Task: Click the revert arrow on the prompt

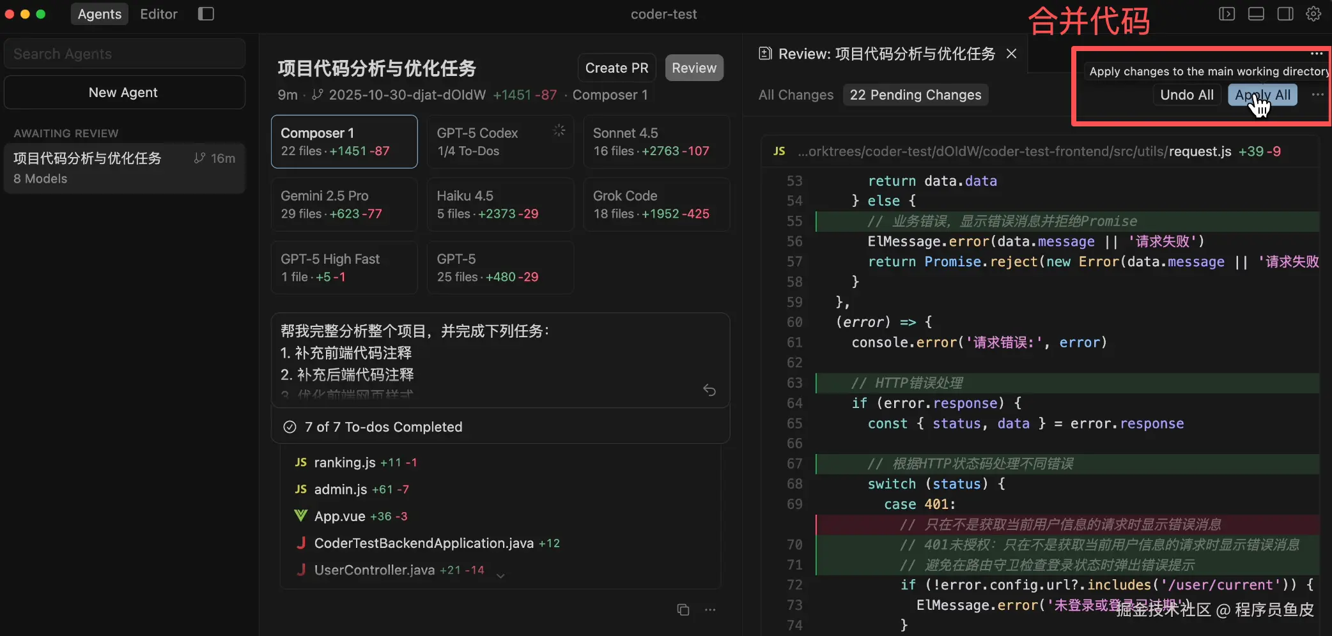Action: tap(709, 390)
